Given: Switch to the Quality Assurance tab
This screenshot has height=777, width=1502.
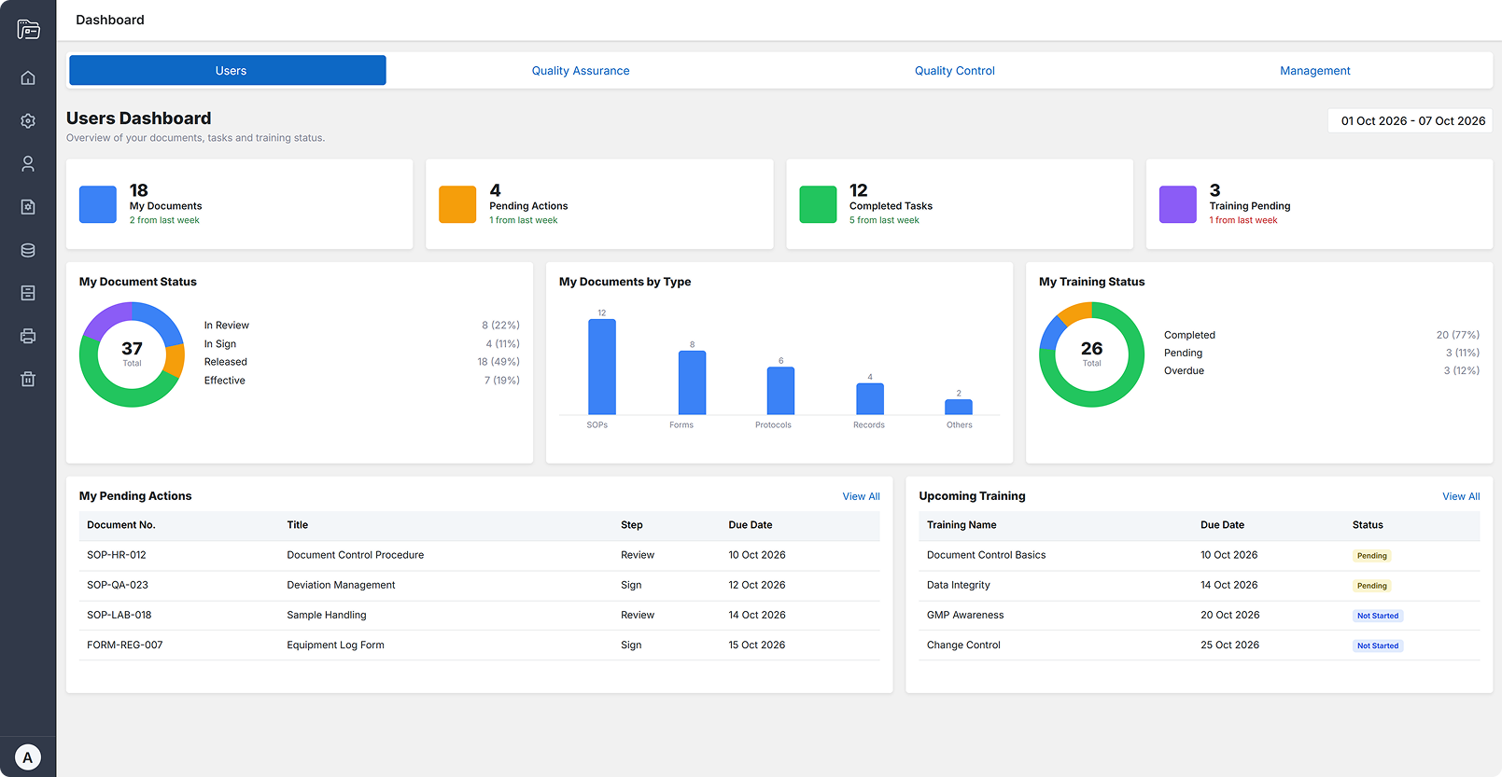Looking at the screenshot, I should [581, 71].
